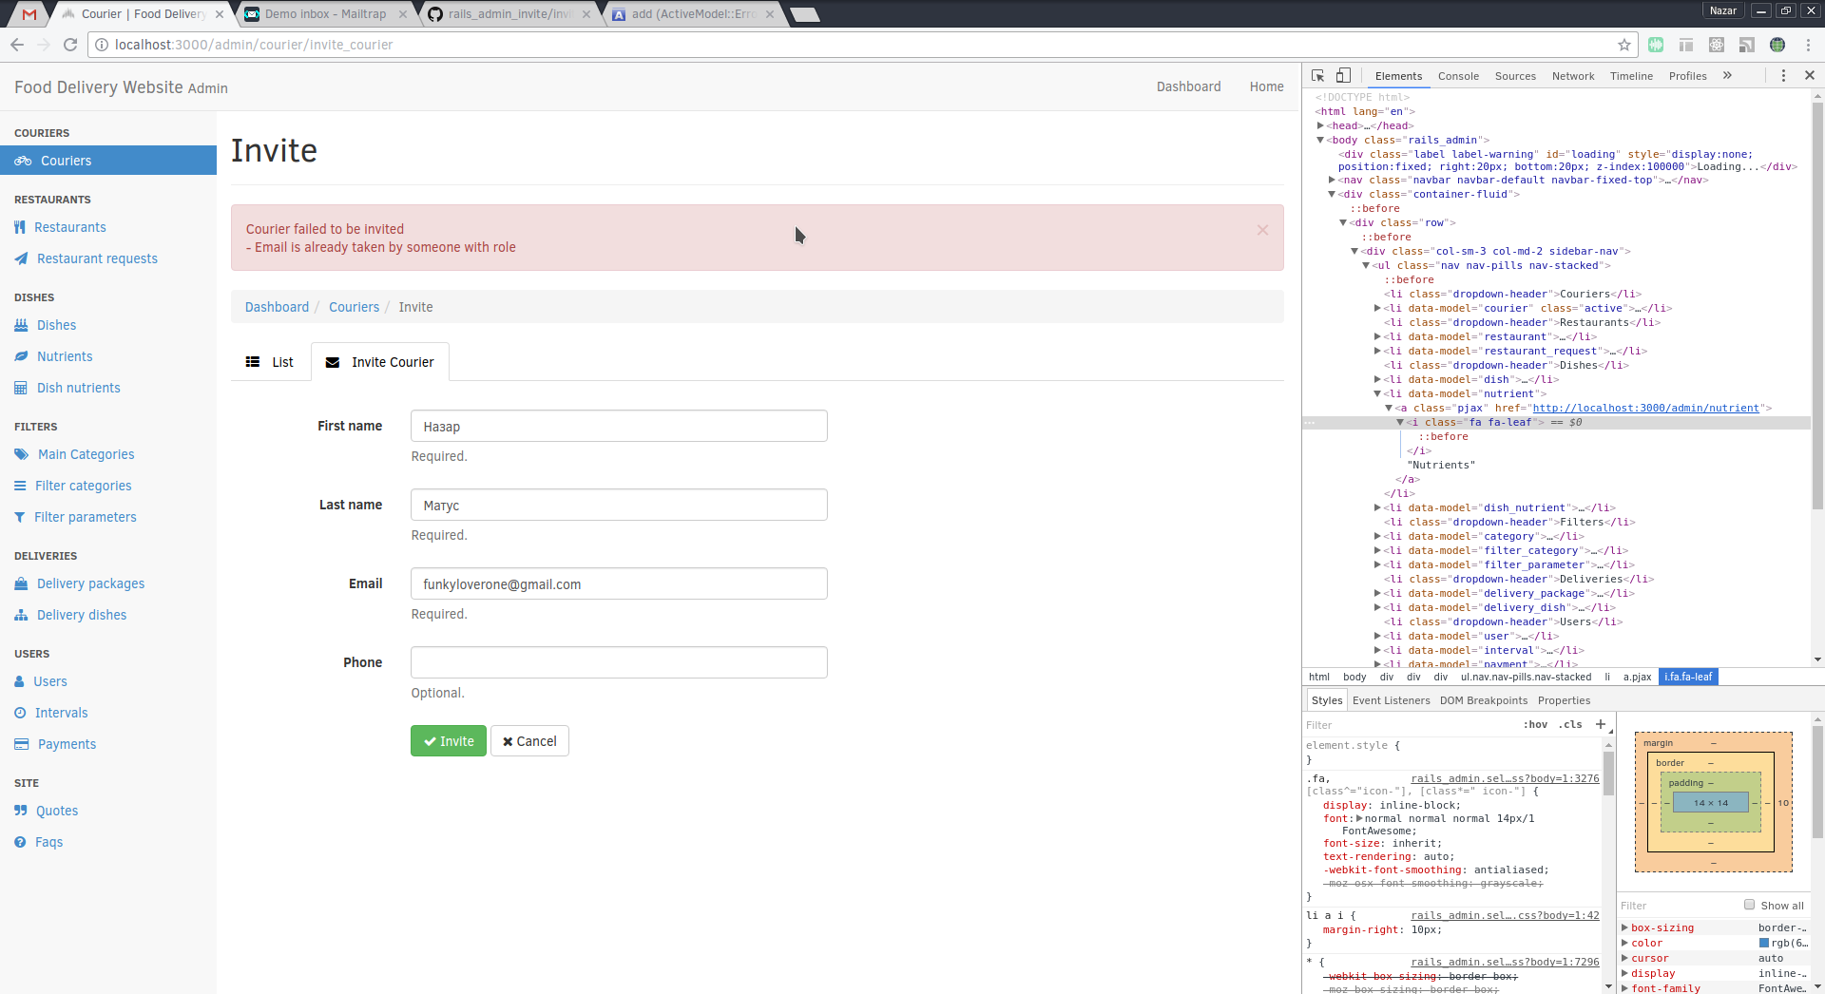Reload the page in browser
The height and width of the screenshot is (994, 1825).
coord(70,45)
